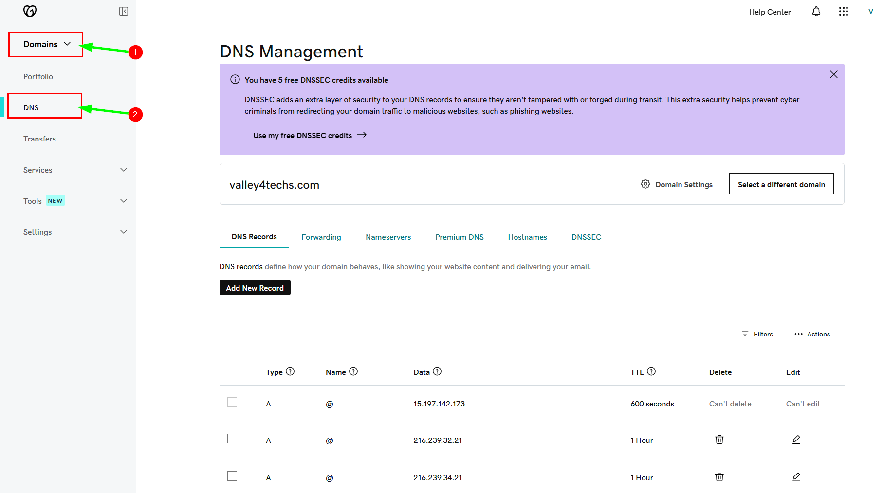Dismiss the DNSSEC credits banner
This screenshot has height=493, width=884.
[x=833, y=74]
